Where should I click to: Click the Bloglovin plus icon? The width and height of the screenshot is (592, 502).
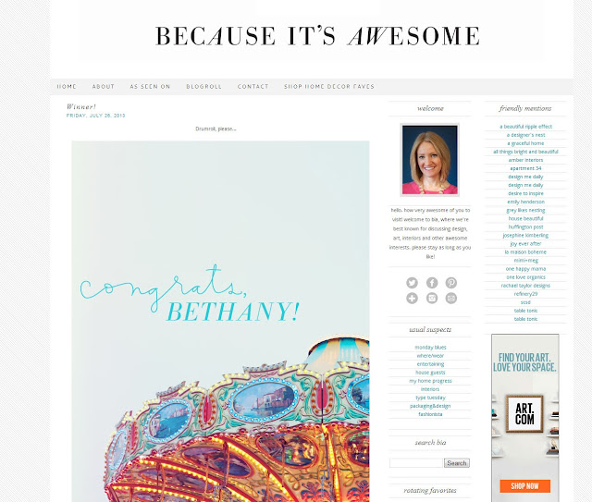point(412,299)
